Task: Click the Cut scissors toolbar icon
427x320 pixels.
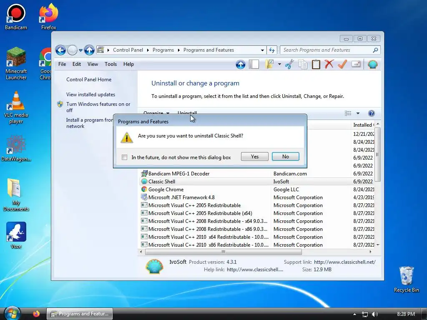Action: (289, 65)
